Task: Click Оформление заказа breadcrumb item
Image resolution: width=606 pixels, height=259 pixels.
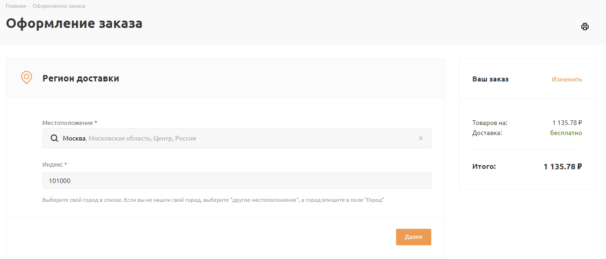Action: pyautogui.click(x=59, y=6)
